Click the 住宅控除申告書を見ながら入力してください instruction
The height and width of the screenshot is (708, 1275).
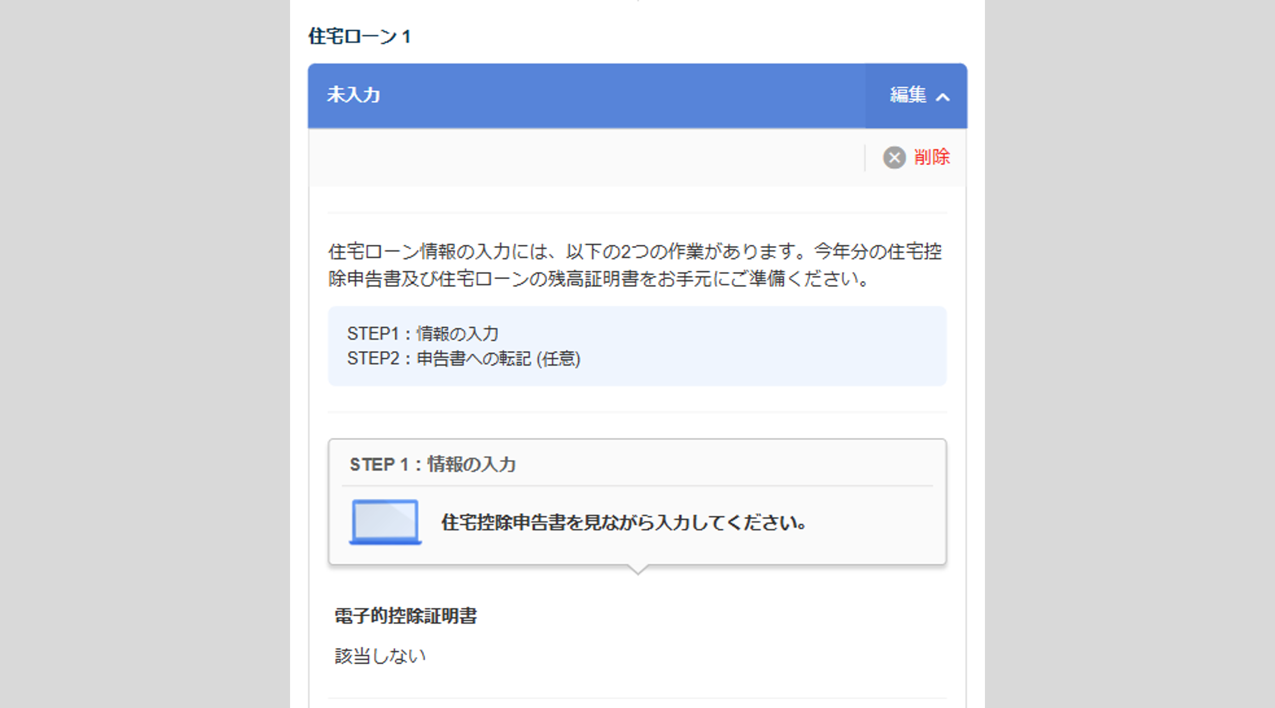pyautogui.click(x=623, y=523)
